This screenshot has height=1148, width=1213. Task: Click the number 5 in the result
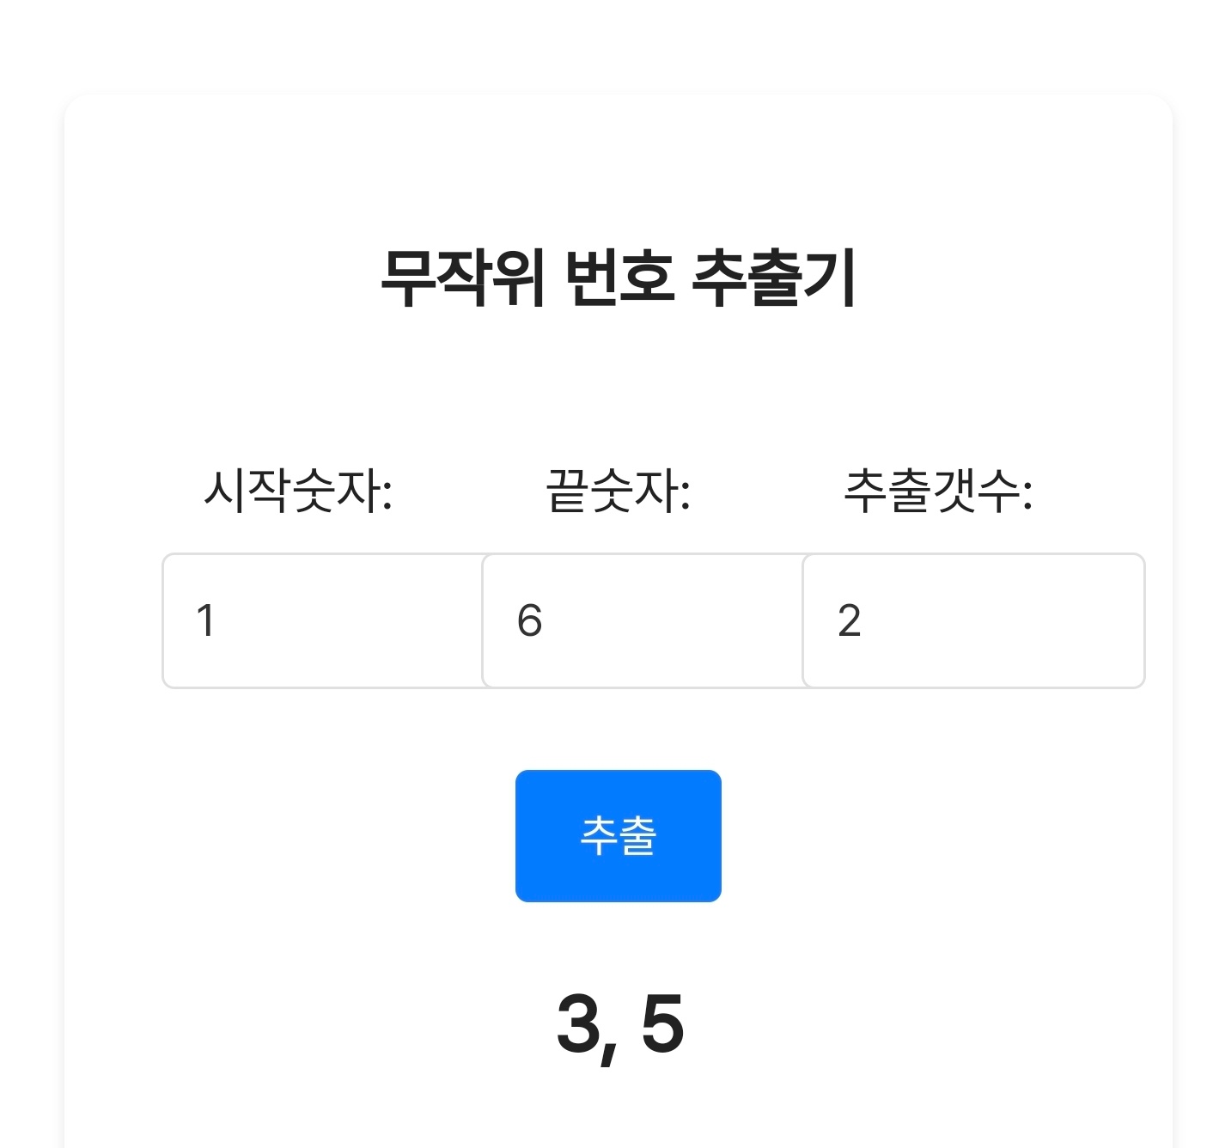(662, 1023)
